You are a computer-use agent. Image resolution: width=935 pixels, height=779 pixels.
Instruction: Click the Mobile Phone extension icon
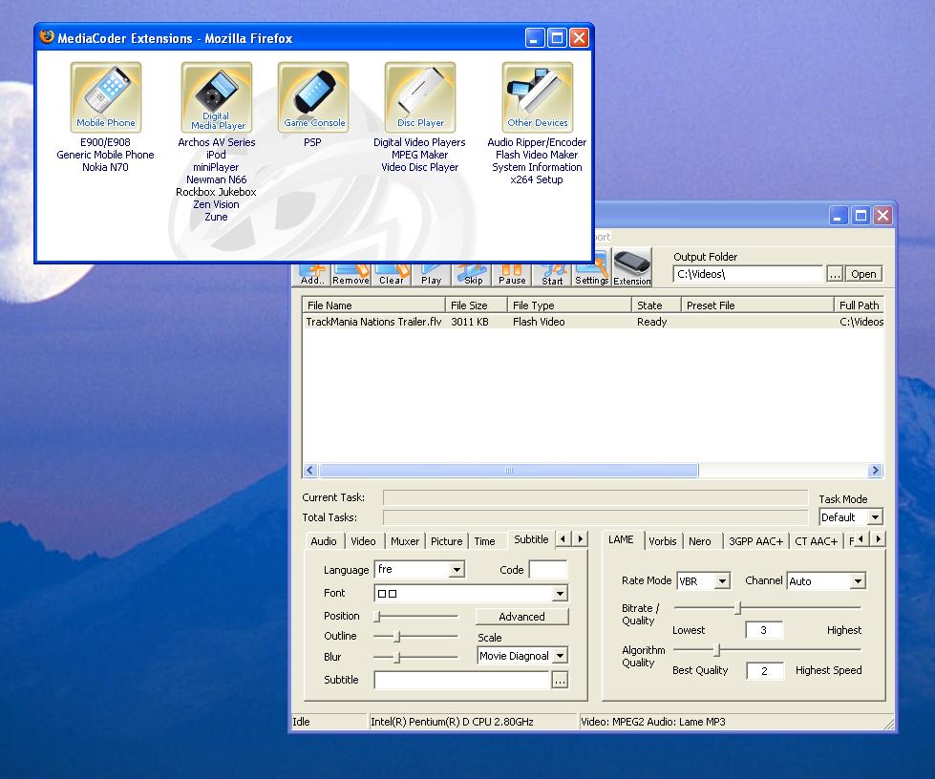pyautogui.click(x=106, y=97)
